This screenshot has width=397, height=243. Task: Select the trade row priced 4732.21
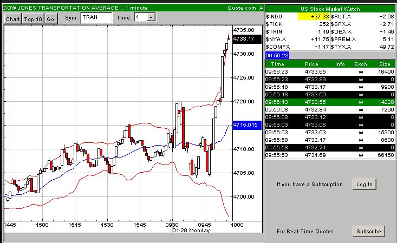coord(330,148)
